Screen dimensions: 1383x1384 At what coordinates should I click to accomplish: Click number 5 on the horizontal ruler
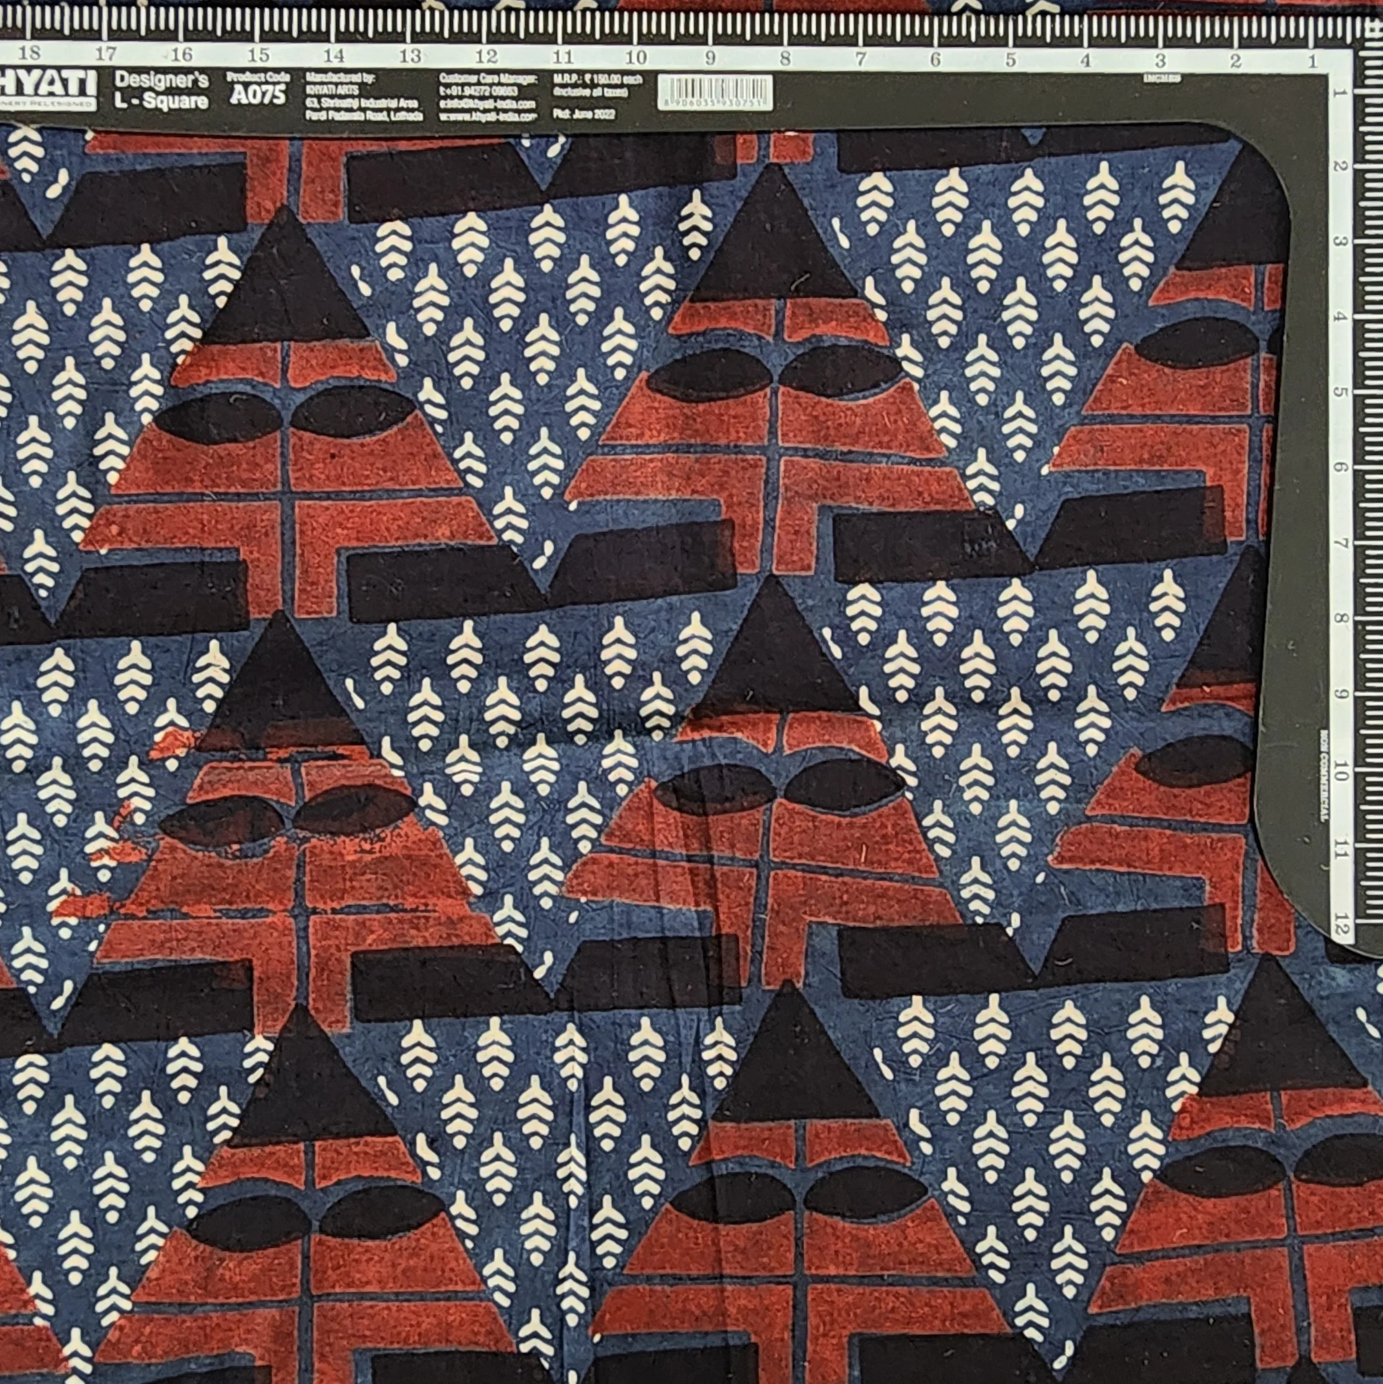(x=1011, y=60)
